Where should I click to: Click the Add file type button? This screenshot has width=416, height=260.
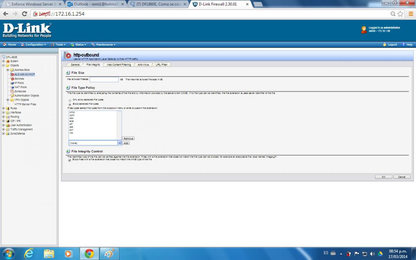(126, 143)
